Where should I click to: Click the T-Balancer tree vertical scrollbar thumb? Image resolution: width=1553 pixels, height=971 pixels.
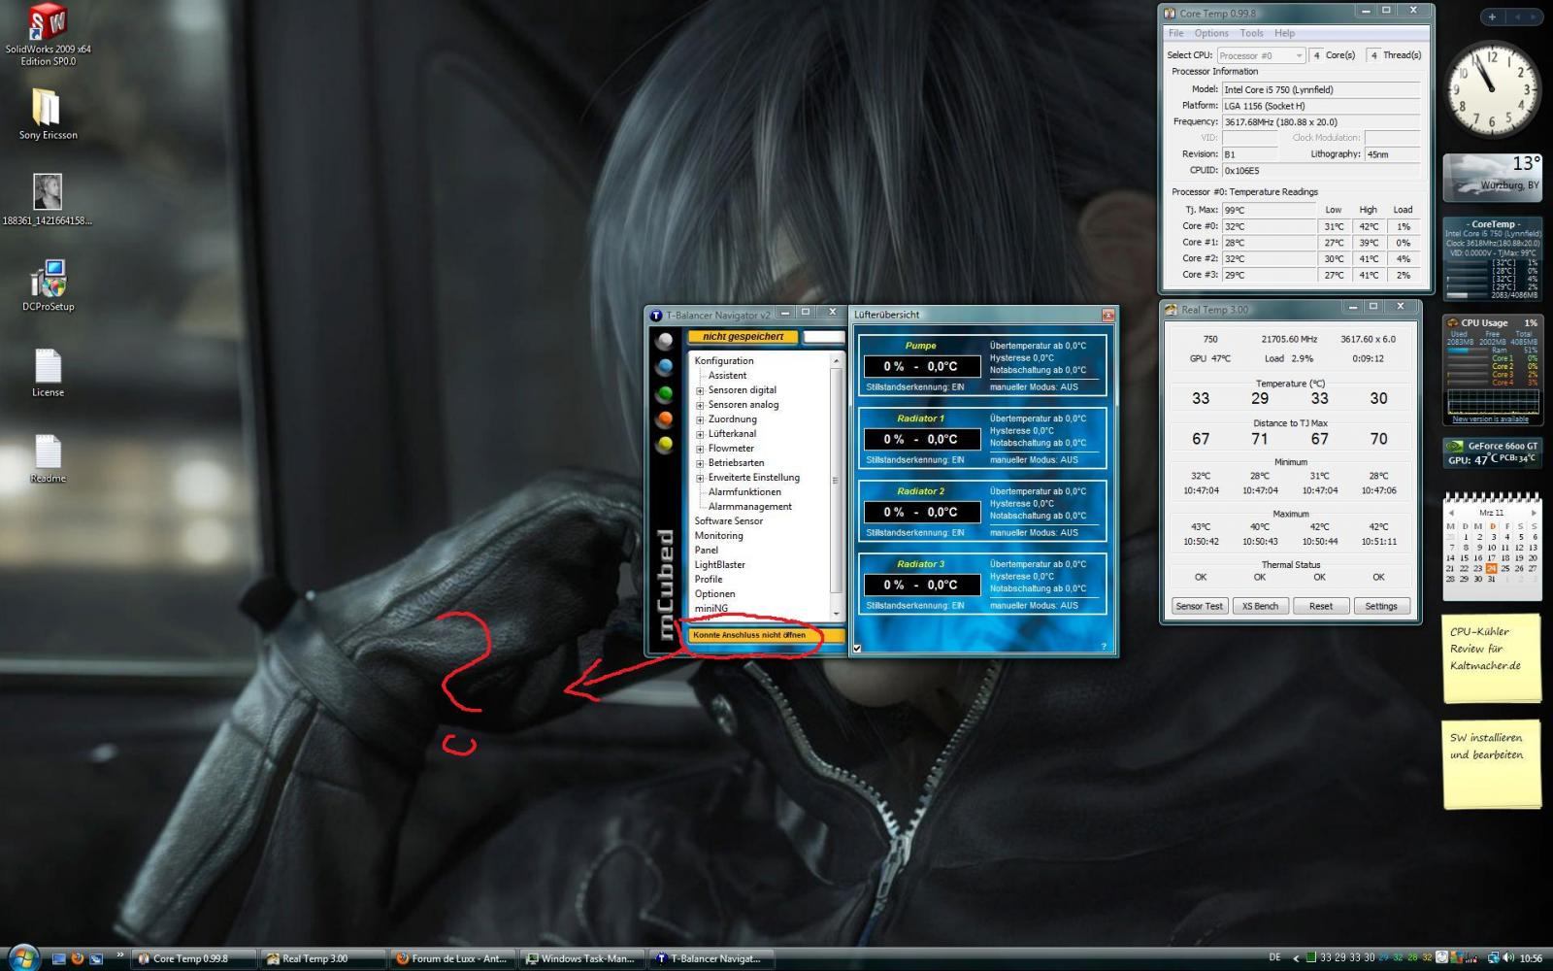point(836,480)
